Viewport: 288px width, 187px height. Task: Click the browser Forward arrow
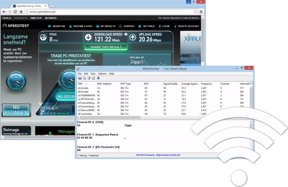(x=9, y=12)
